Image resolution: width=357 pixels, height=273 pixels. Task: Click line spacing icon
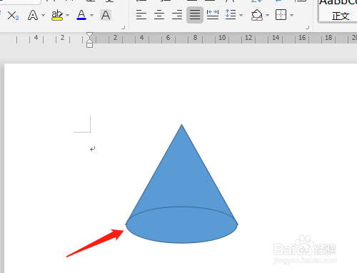click(x=231, y=15)
